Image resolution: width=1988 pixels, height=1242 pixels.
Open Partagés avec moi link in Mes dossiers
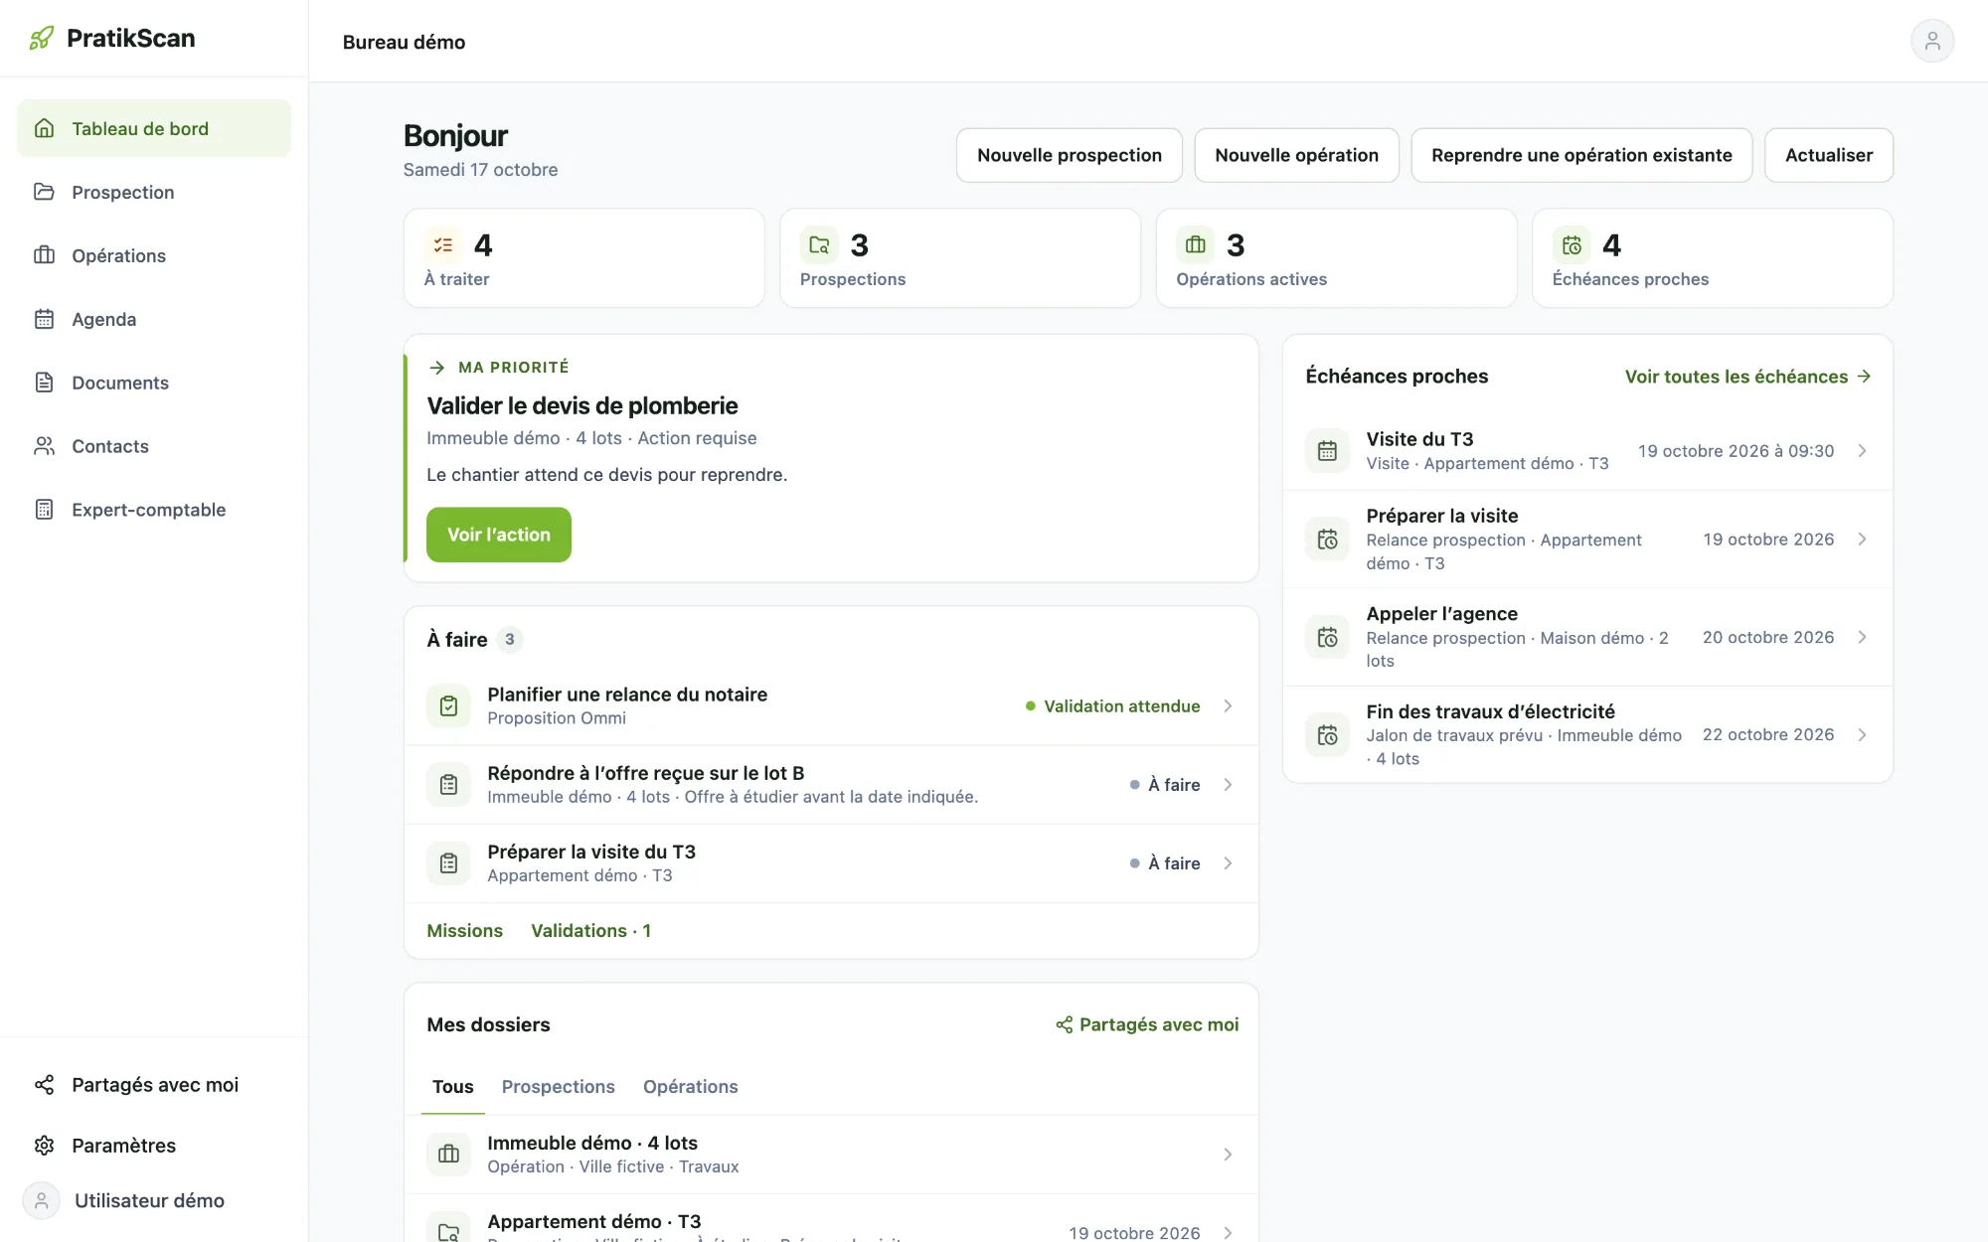click(x=1147, y=1024)
